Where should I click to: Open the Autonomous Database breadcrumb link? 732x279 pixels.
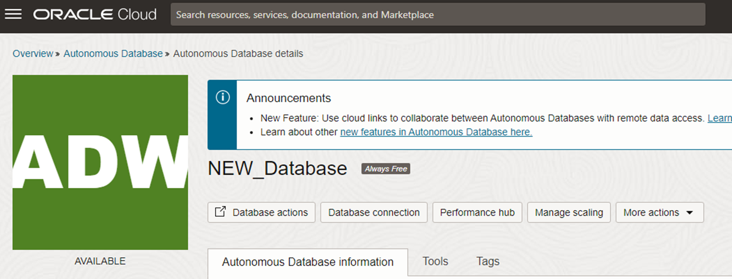click(x=113, y=54)
